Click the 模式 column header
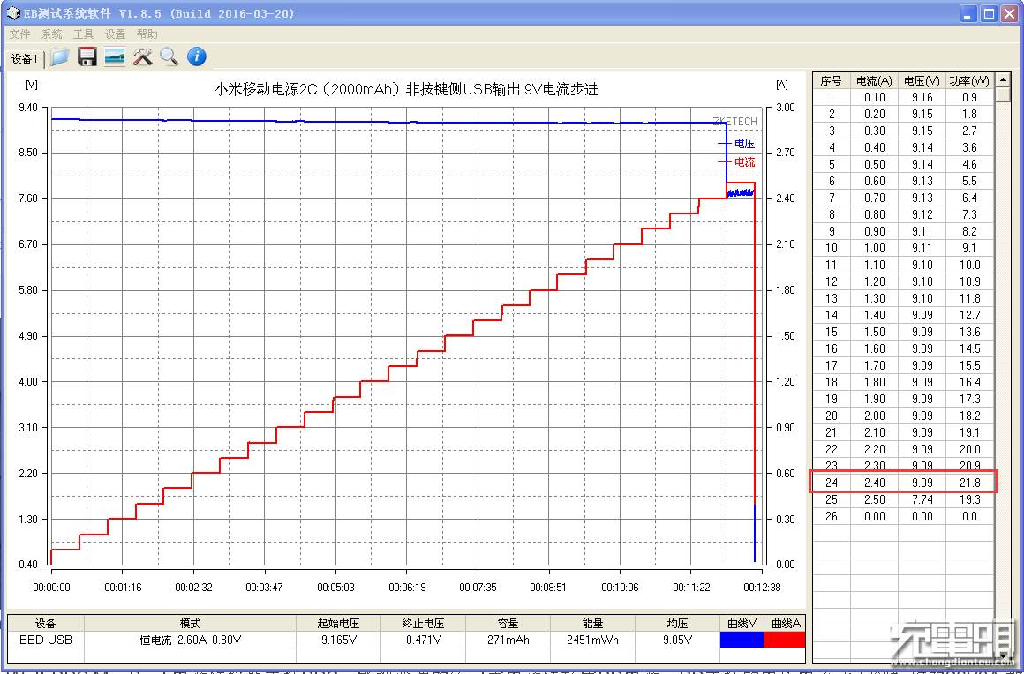The image size is (1024, 674). coord(190,623)
